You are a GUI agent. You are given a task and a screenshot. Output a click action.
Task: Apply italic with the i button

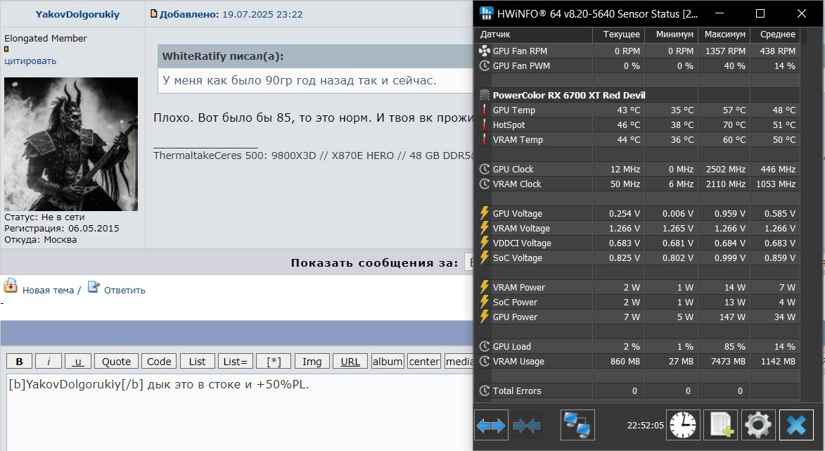(x=49, y=361)
